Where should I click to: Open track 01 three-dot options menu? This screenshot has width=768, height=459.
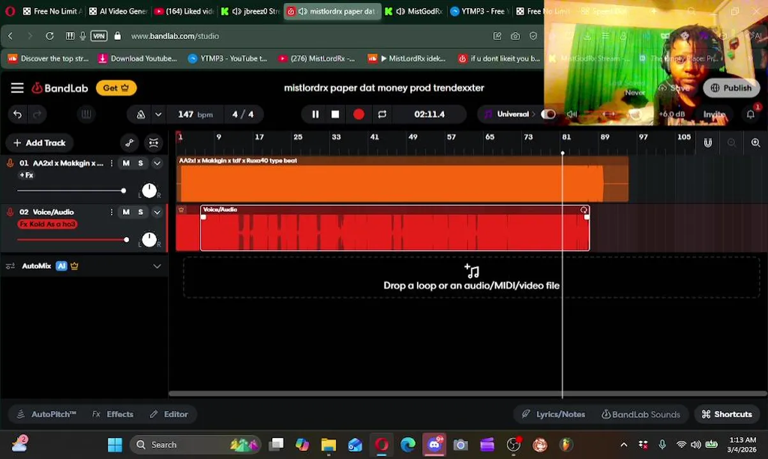pos(112,163)
